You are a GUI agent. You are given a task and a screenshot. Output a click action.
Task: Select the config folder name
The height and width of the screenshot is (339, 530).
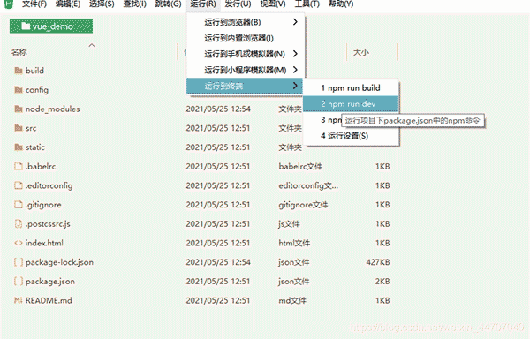point(37,90)
